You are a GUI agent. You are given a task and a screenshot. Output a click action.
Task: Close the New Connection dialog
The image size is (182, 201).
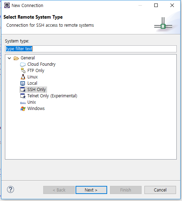point(172,5)
